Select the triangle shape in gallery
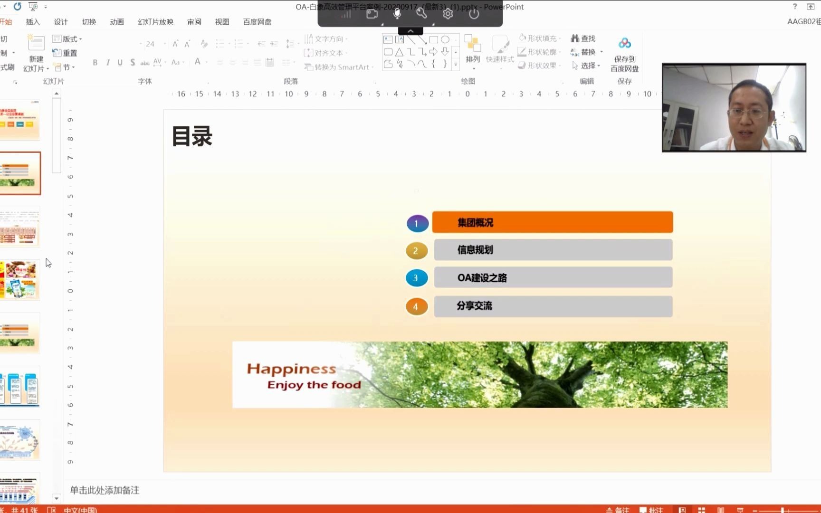Screen dimensions: 821x513 [399, 52]
